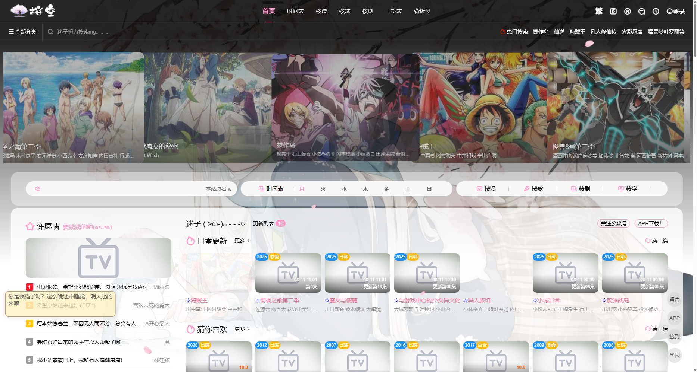
Task: Click the APP下载 button
Action: (x=651, y=223)
